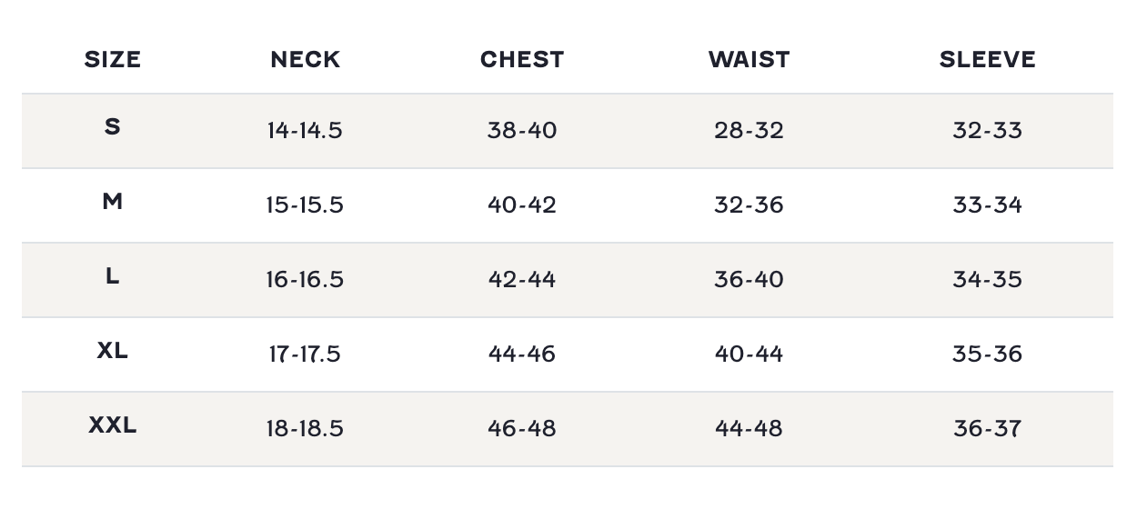Click the neck value 16-16.5

tap(305, 280)
